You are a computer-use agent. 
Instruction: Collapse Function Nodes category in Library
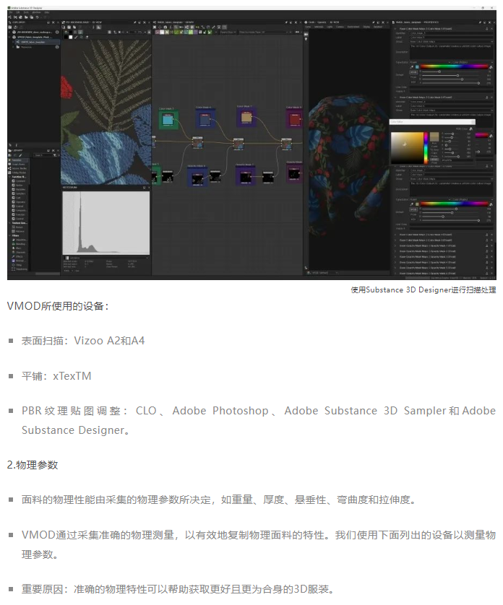click(x=9, y=177)
